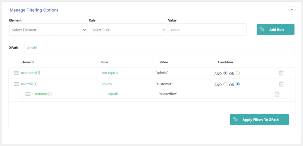Screen dimensions: 303x146
Task: Click the "subscriber" value cell
Action: [168, 94]
